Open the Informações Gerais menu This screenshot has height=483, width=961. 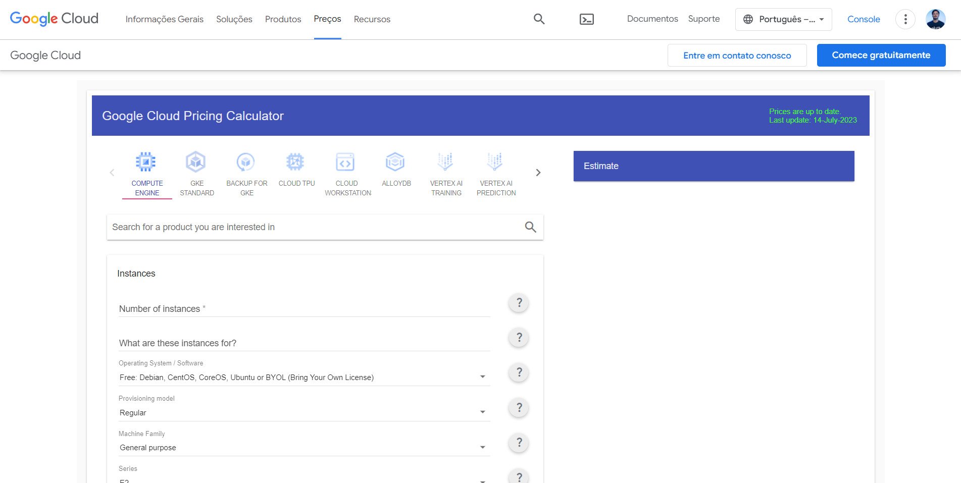[x=164, y=19]
